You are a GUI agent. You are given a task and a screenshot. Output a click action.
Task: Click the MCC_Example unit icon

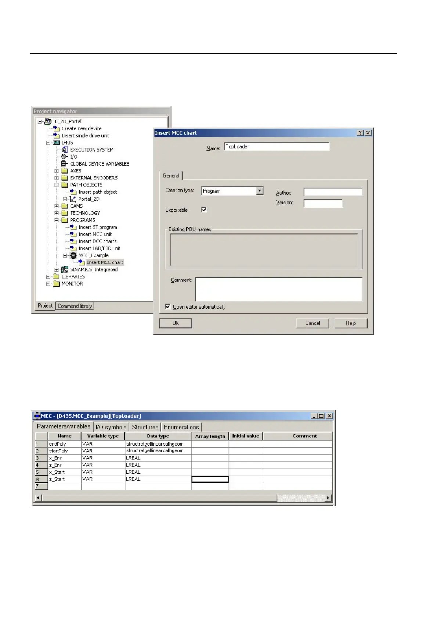[x=73, y=255]
